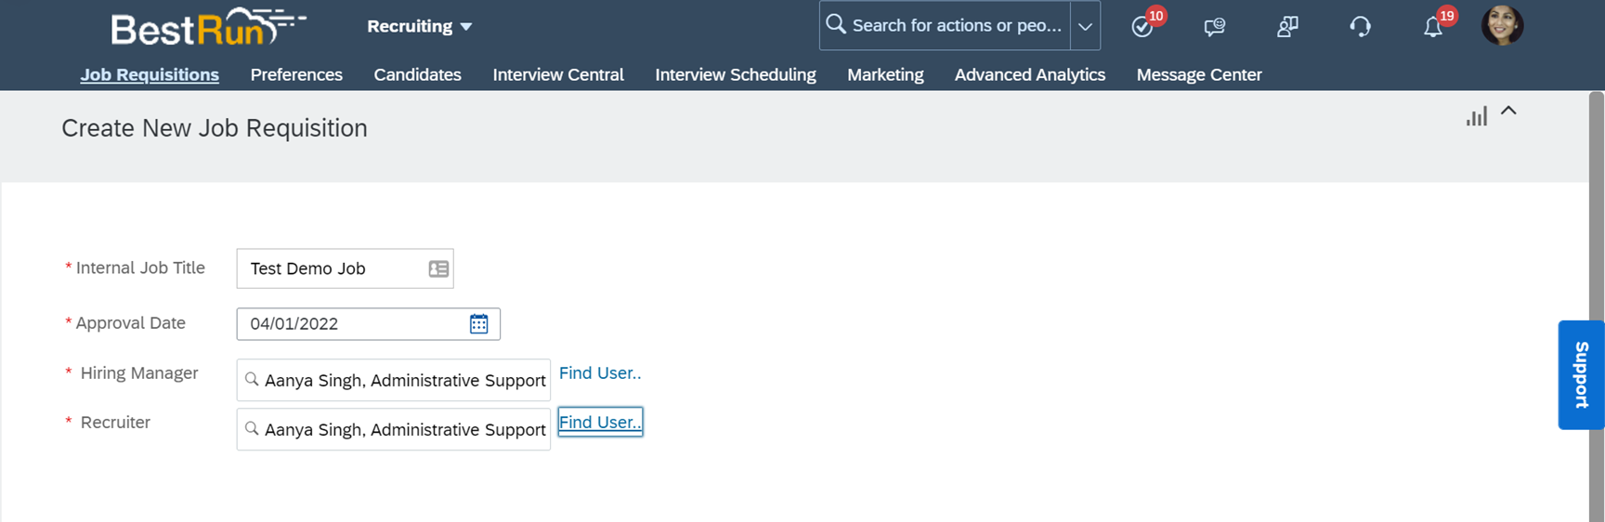Viewport: 1605px width, 522px height.
Task: Open the calendar picker for Approval Date
Action: (x=478, y=323)
